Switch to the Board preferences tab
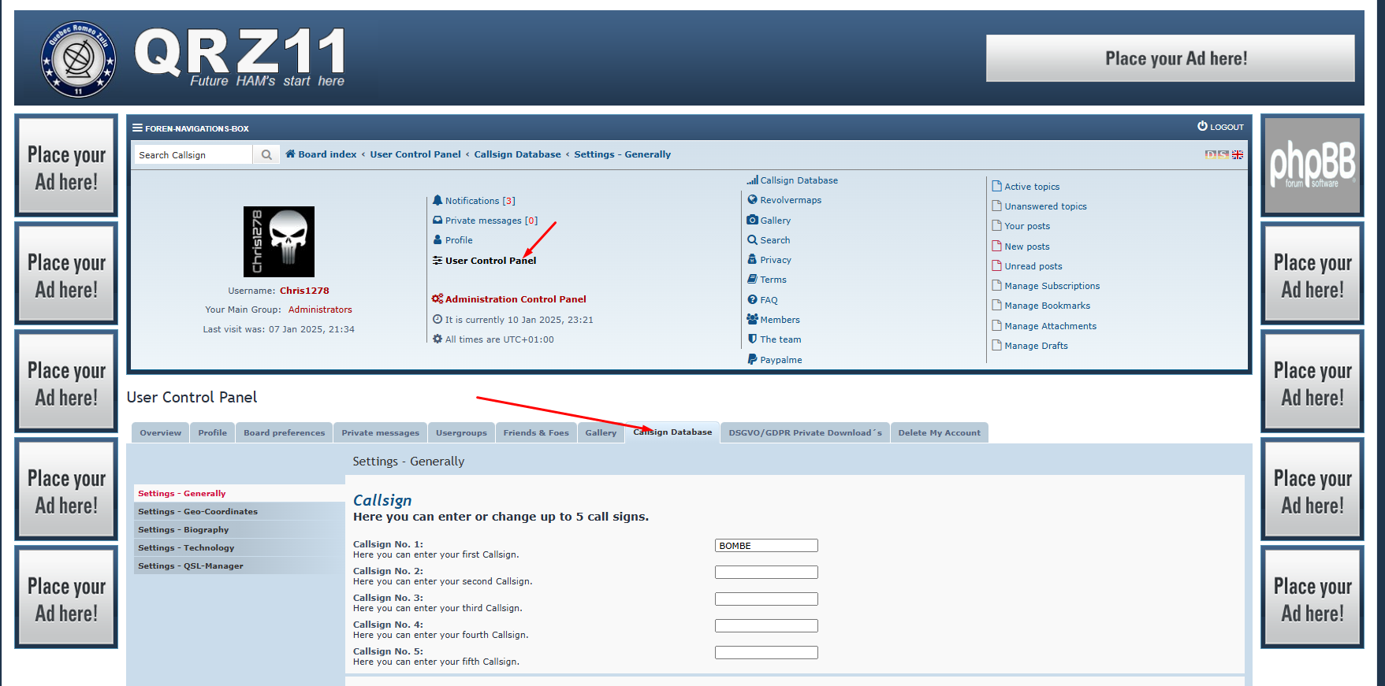1385x686 pixels. point(284,432)
